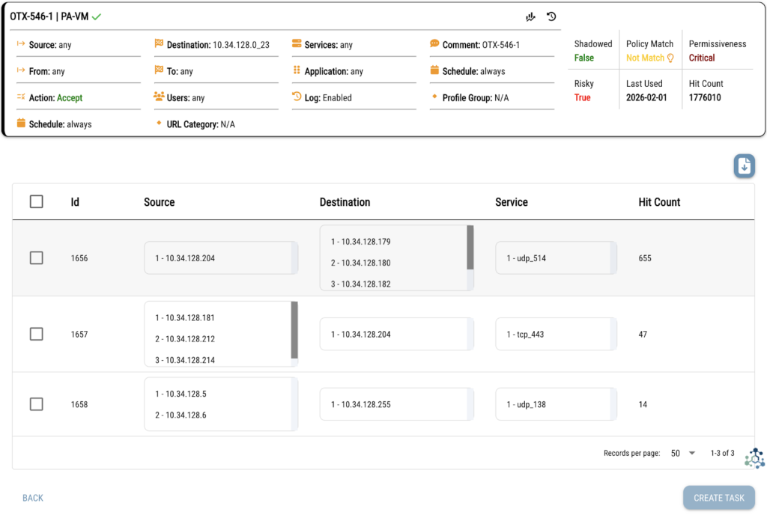Click the Policy Match lightbulb icon
The width and height of the screenshot is (767, 515).
point(670,58)
